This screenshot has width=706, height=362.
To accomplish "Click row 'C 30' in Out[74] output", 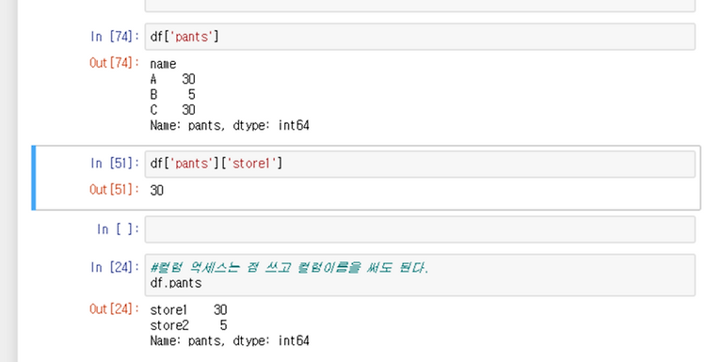I will click(172, 110).
